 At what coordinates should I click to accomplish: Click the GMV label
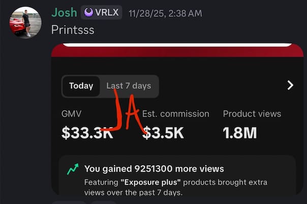click(71, 114)
